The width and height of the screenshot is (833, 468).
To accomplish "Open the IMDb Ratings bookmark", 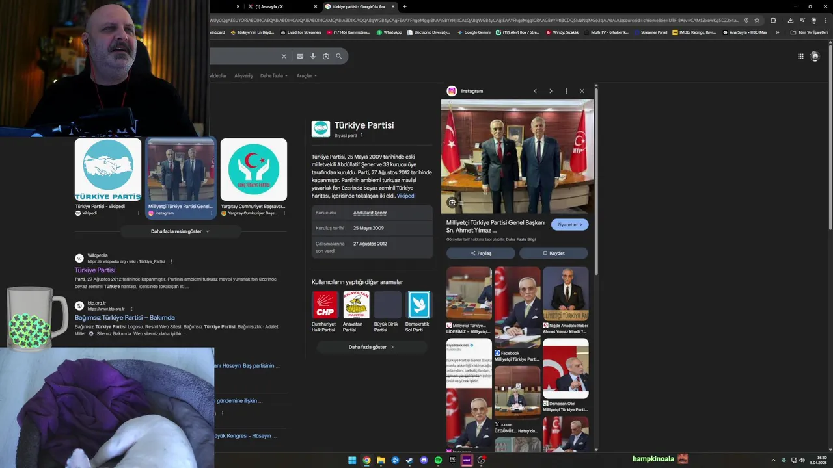I will pyautogui.click(x=694, y=32).
